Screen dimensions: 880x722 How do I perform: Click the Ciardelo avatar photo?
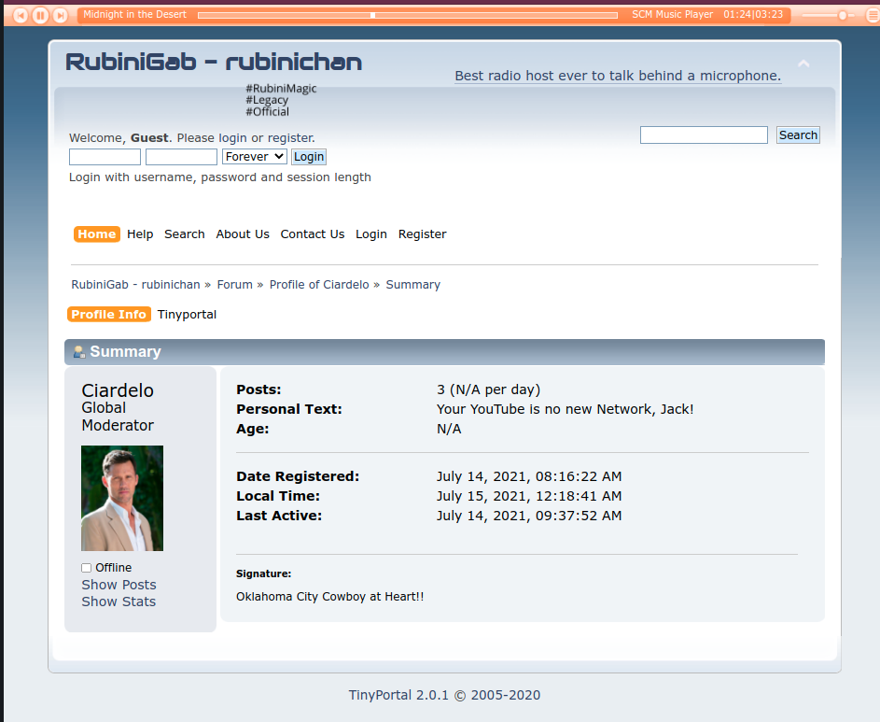tap(122, 499)
